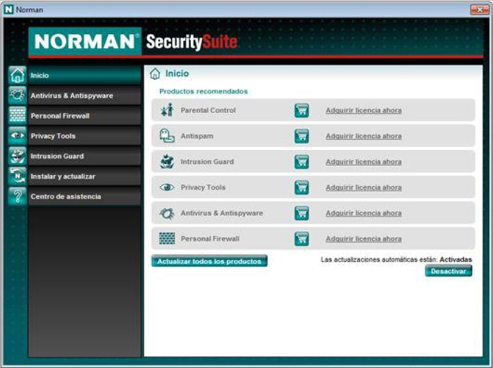Click Adquirir licencia ahora for Intrusion Guard
The image size is (493, 368).
click(x=364, y=162)
